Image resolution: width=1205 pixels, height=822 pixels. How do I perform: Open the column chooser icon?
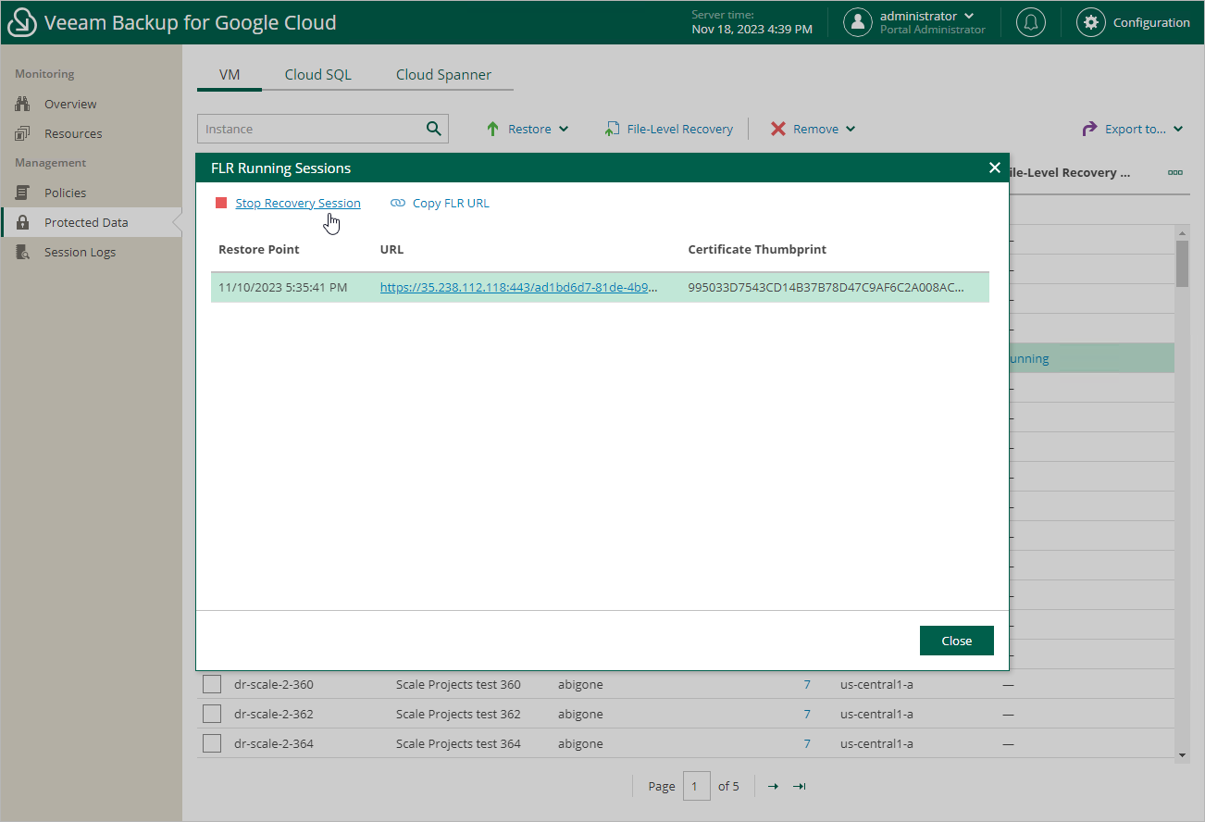pyautogui.click(x=1175, y=172)
